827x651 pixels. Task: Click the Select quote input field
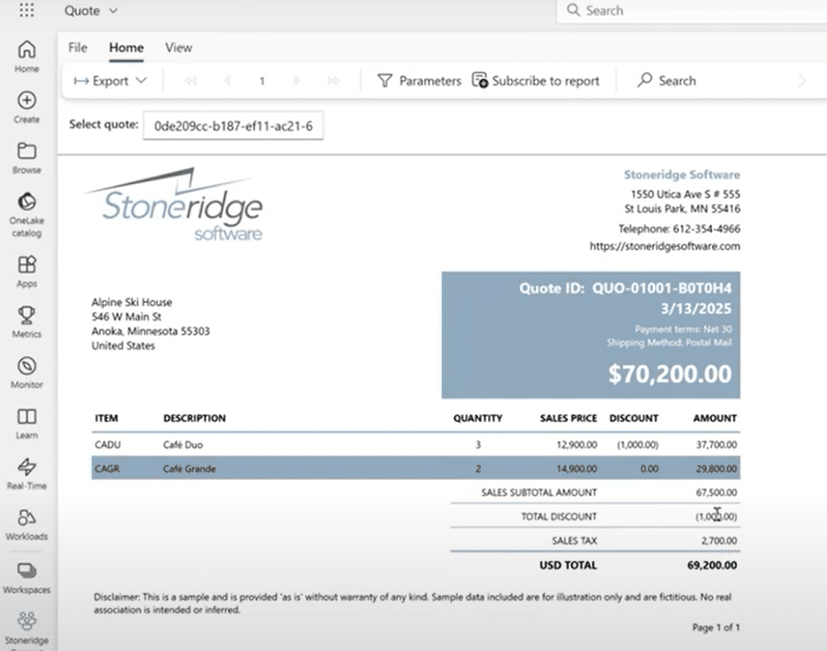233,125
